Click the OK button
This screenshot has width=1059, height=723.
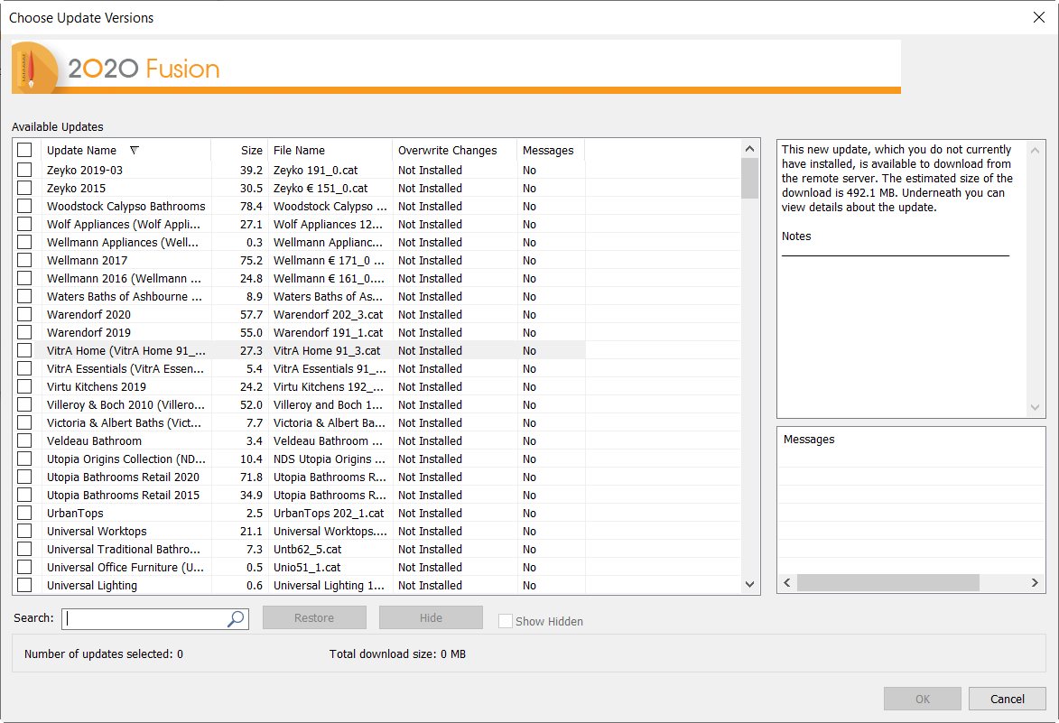coord(922,699)
